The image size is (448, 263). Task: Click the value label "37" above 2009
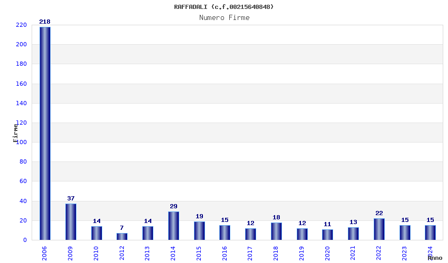[x=71, y=198]
